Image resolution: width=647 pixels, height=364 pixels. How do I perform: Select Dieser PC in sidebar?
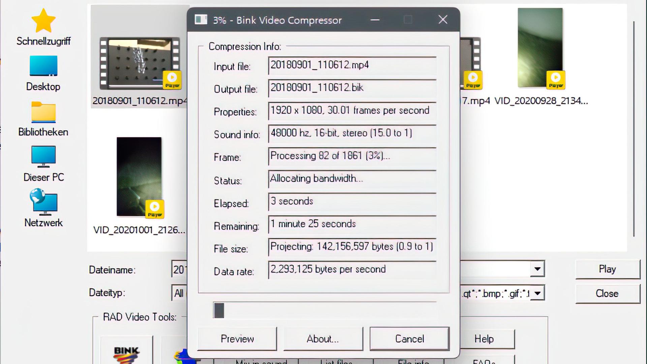point(43,164)
